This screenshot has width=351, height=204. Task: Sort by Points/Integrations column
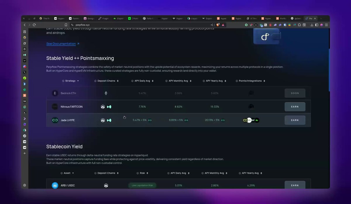264,81
